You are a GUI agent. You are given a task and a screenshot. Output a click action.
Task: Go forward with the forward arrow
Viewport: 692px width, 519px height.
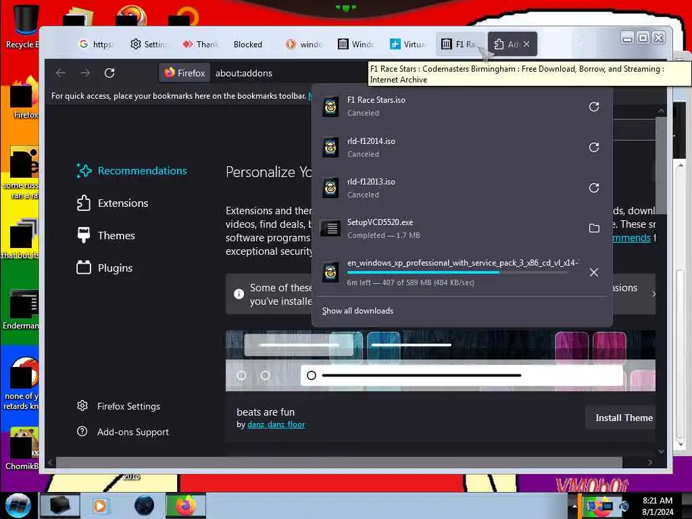(x=85, y=73)
